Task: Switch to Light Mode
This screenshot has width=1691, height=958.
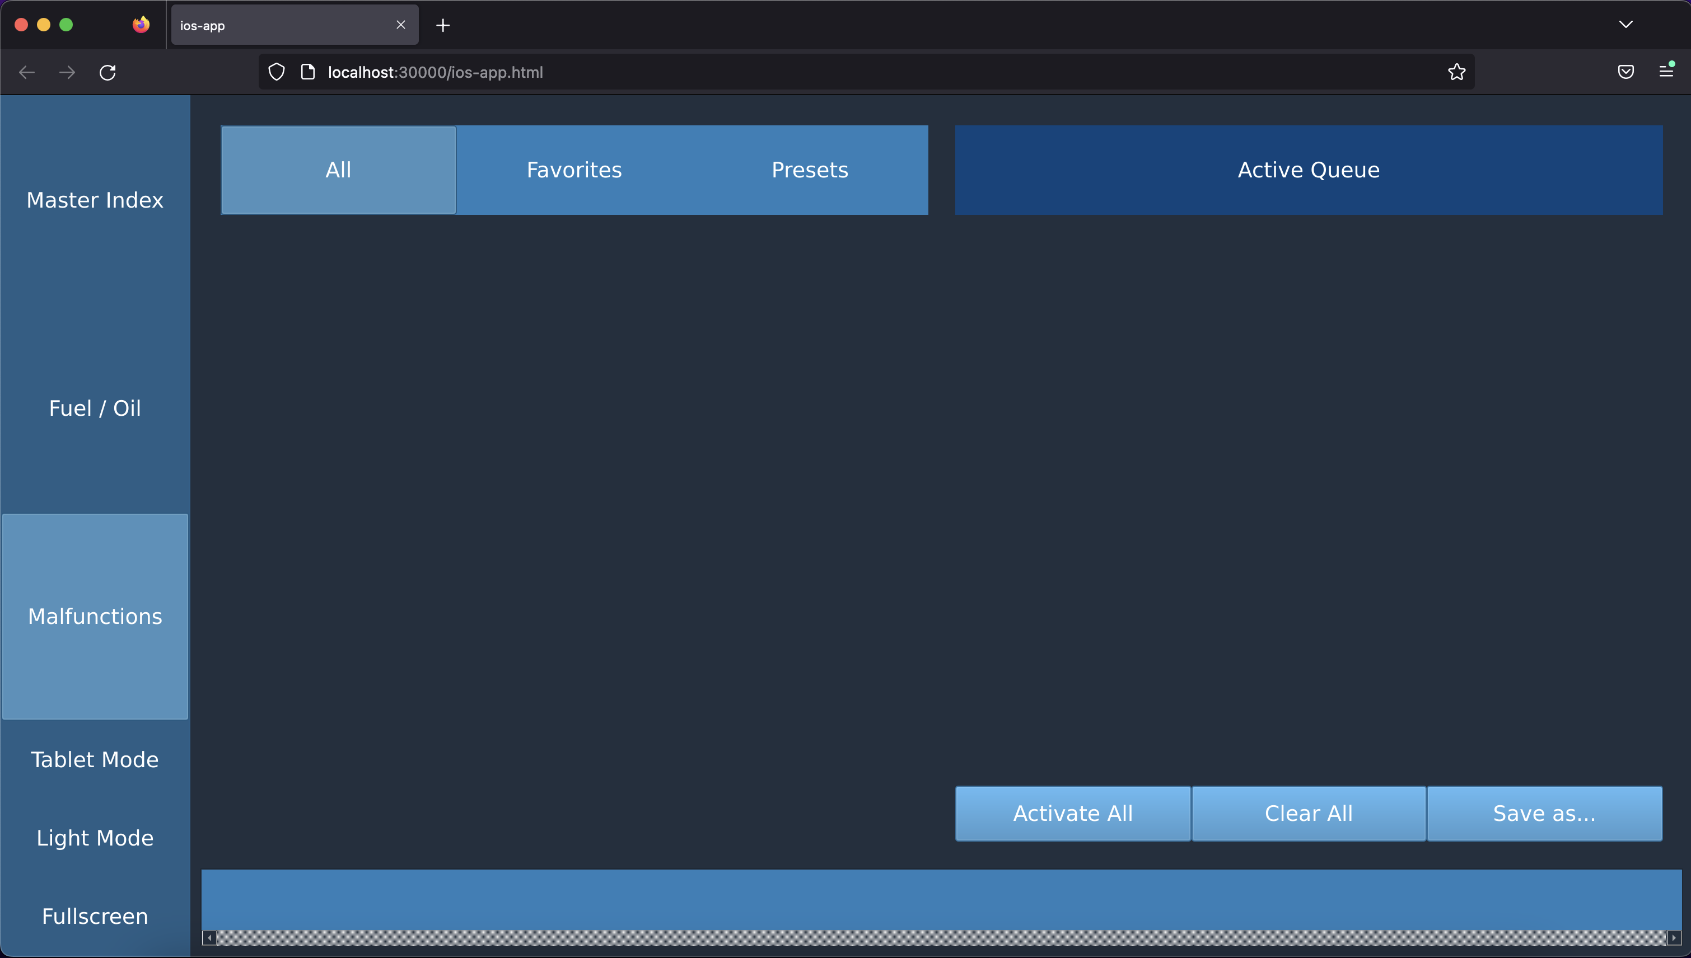Action: 95,838
